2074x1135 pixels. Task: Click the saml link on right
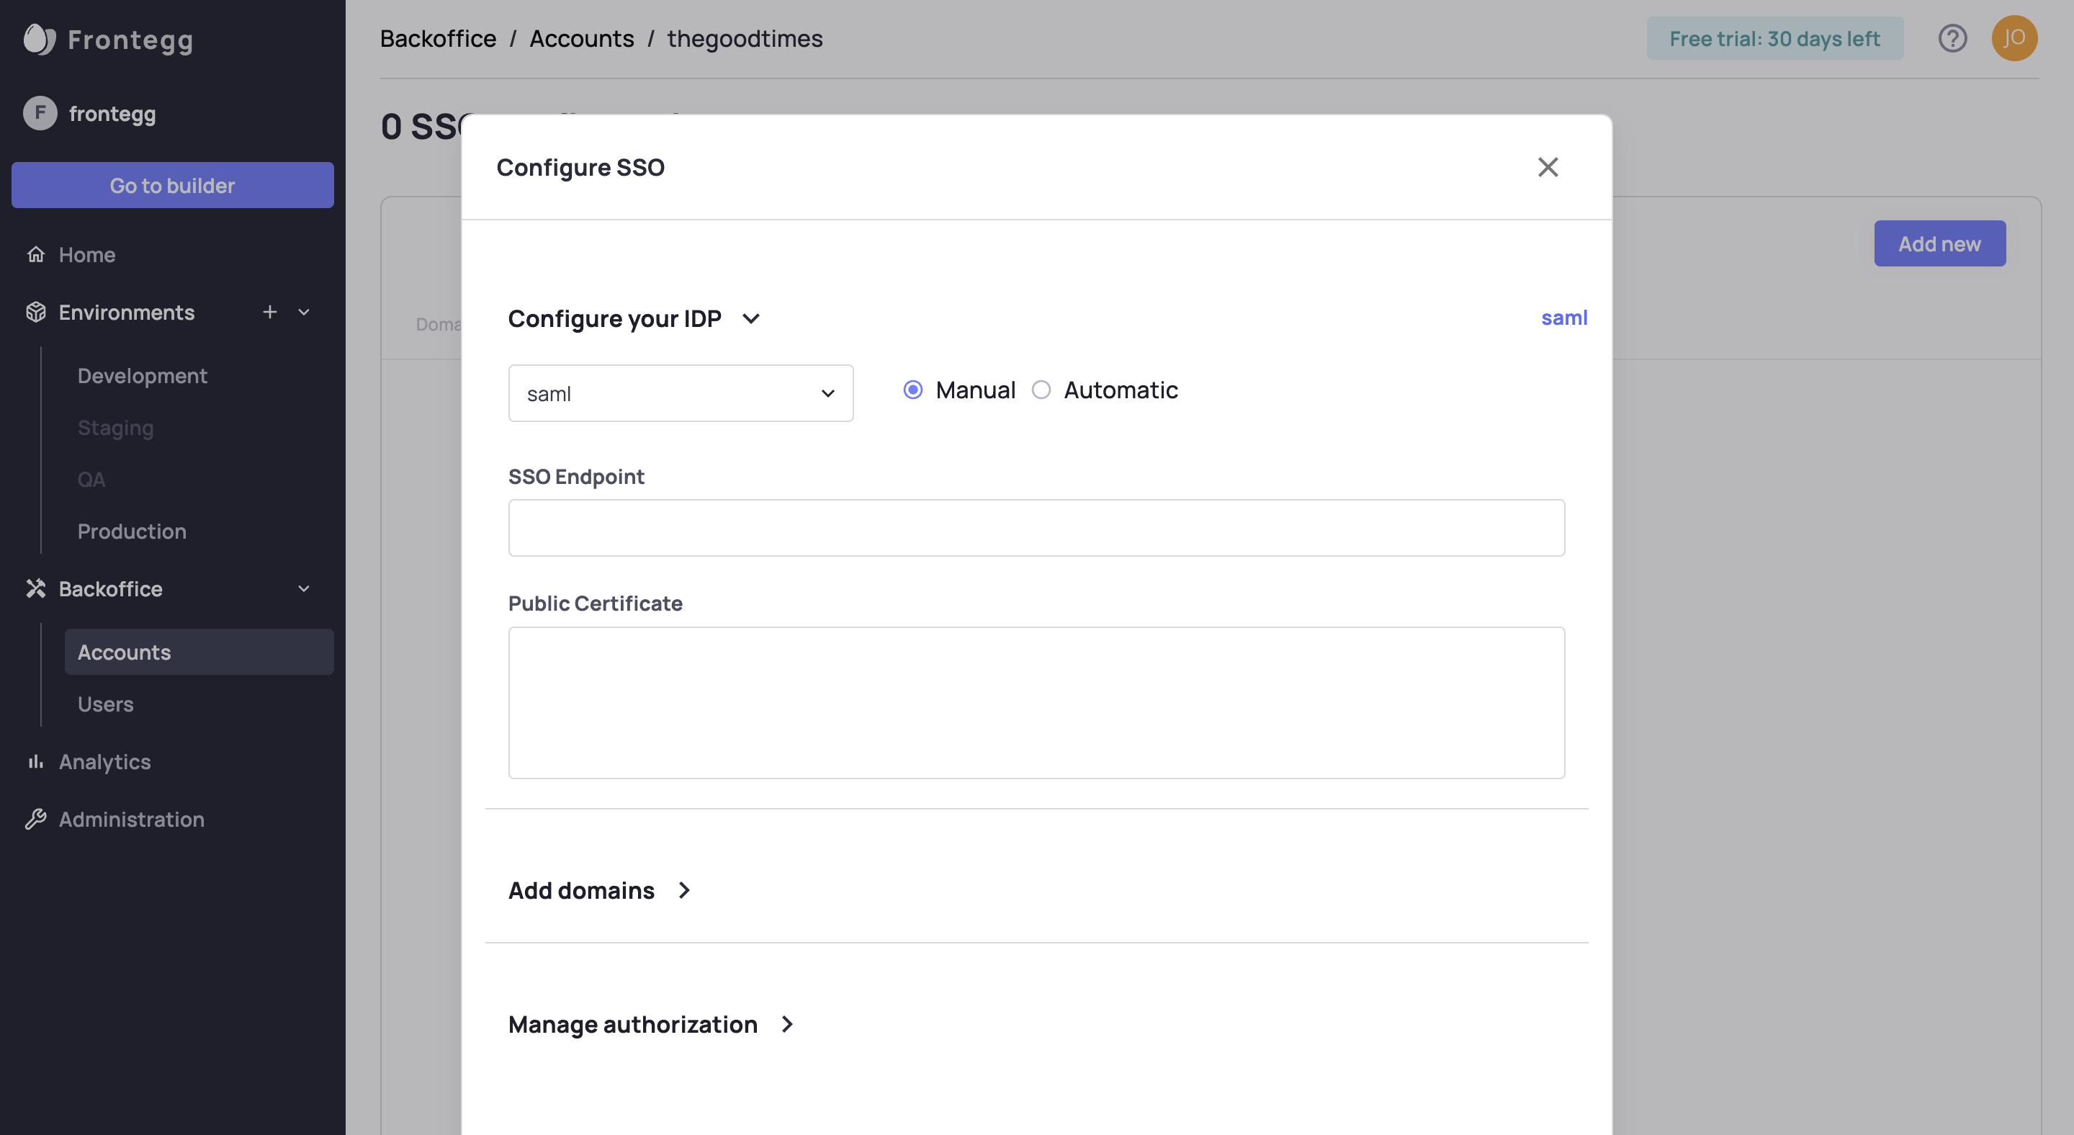click(1563, 318)
